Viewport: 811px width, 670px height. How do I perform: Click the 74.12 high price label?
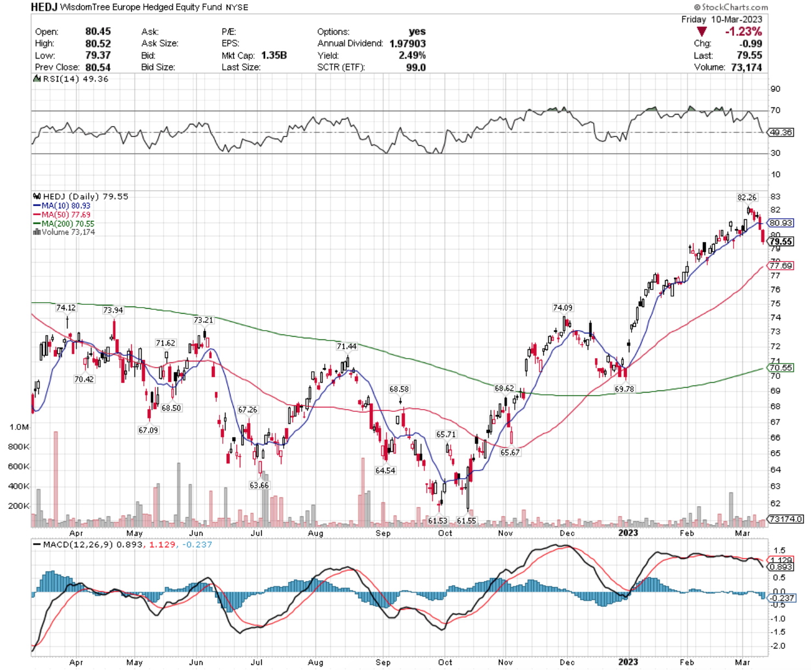click(x=66, y=308)
